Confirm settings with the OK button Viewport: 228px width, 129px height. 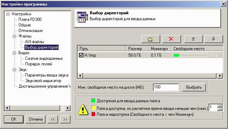[14, 119]
